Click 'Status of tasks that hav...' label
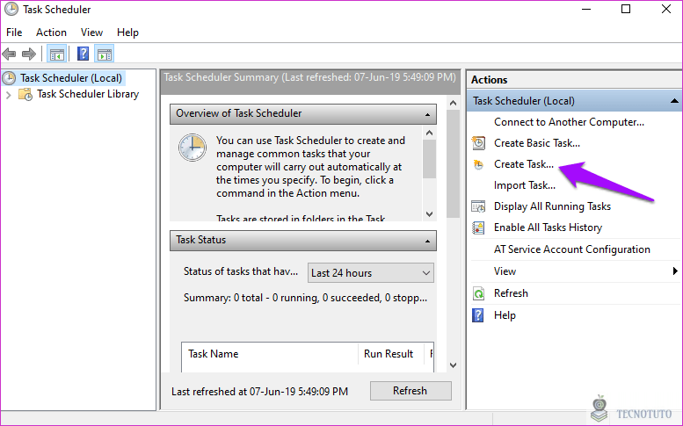This screenshot has width=683, height=426. 241,271
